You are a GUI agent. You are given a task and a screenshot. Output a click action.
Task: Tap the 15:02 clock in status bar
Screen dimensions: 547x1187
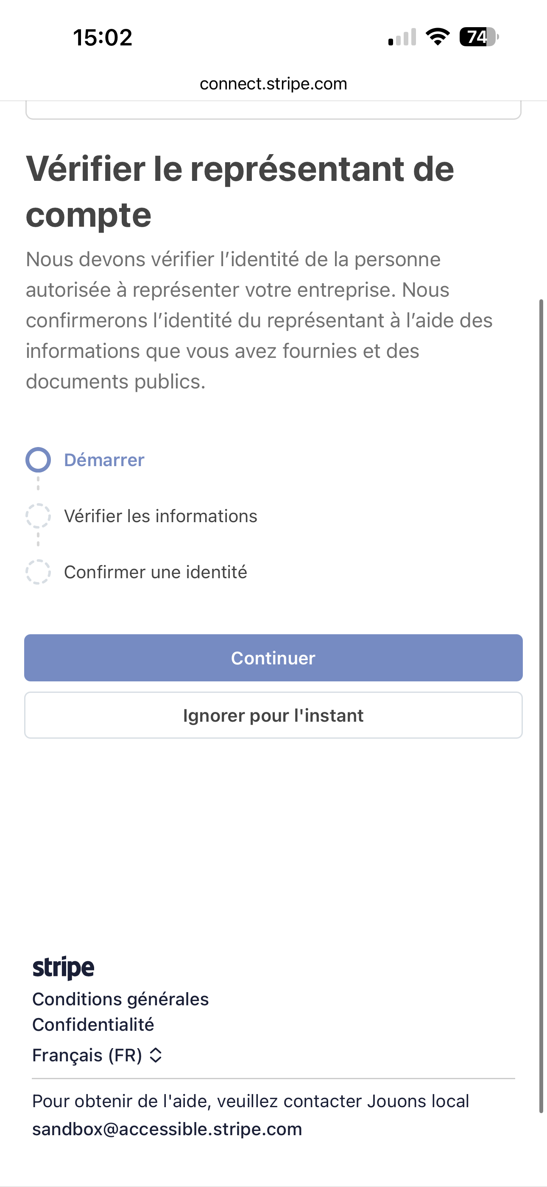103,37
